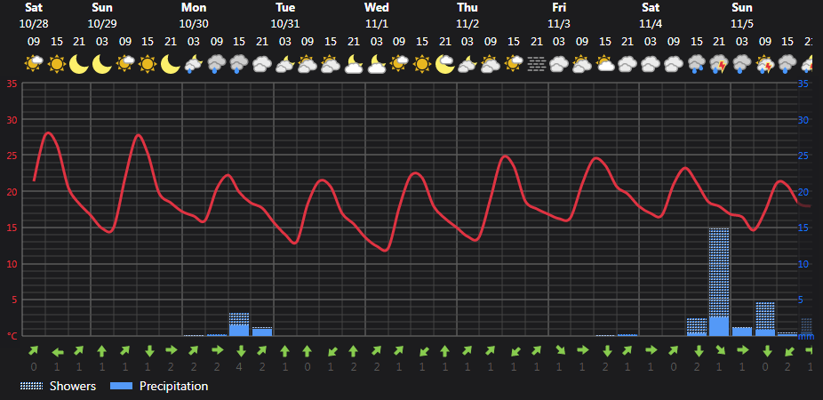Select the Mon 10/30 day header

click(x=194, y=16)
